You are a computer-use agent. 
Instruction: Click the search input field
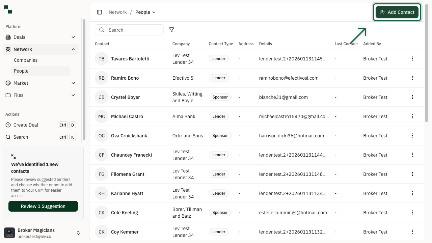pyautogui.click(x=129, y=30)
